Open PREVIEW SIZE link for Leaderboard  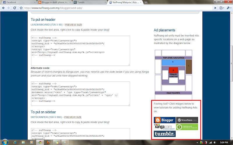[x=73, y=25]
